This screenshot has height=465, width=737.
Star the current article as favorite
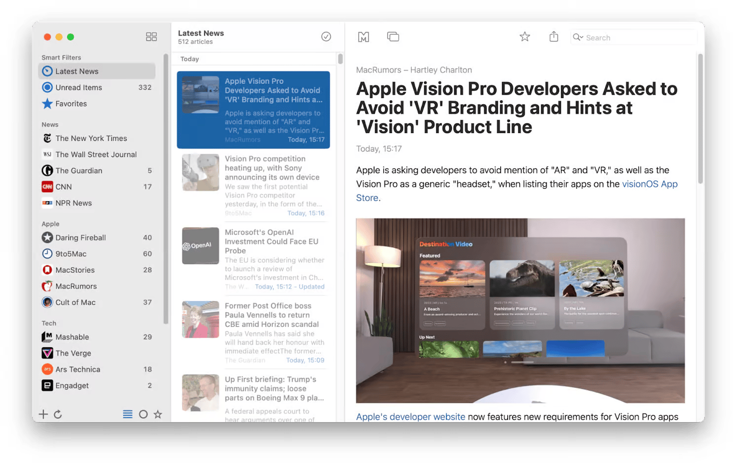[525, 37]
